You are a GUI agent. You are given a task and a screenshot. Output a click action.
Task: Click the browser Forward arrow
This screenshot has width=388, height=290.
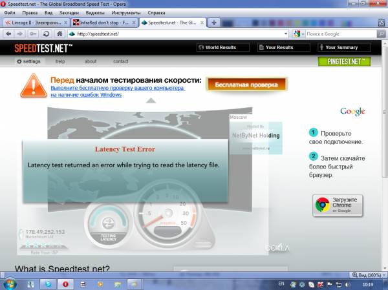point(20,34)
